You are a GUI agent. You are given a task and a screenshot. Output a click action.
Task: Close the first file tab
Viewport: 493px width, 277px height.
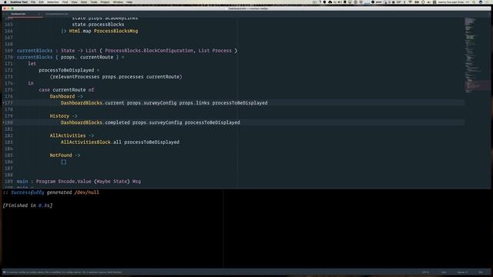[39, 14]
